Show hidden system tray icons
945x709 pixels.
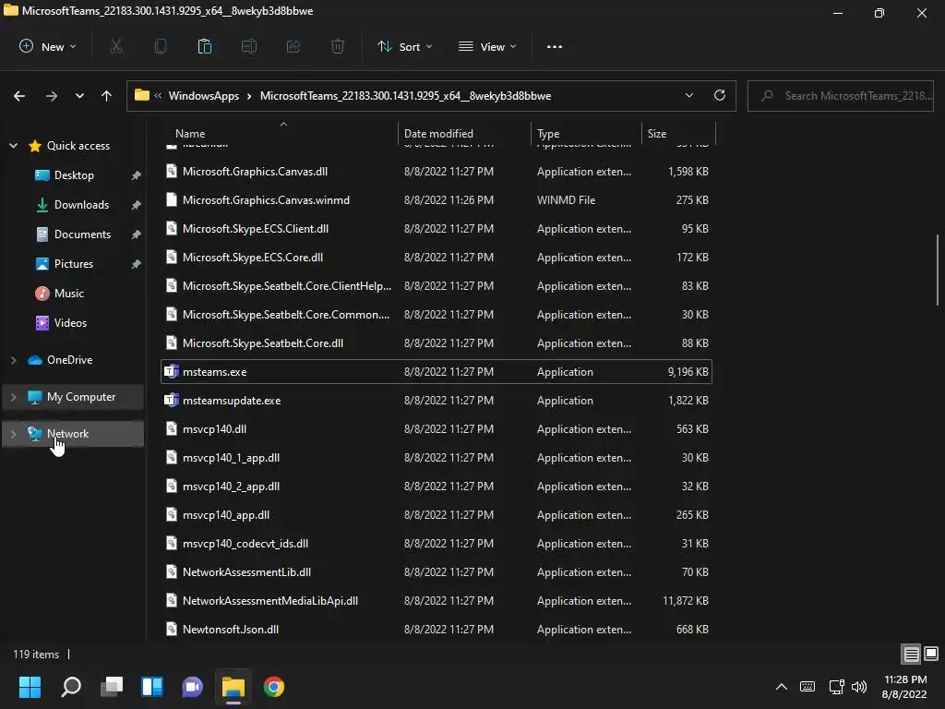[x=781, y=687]
